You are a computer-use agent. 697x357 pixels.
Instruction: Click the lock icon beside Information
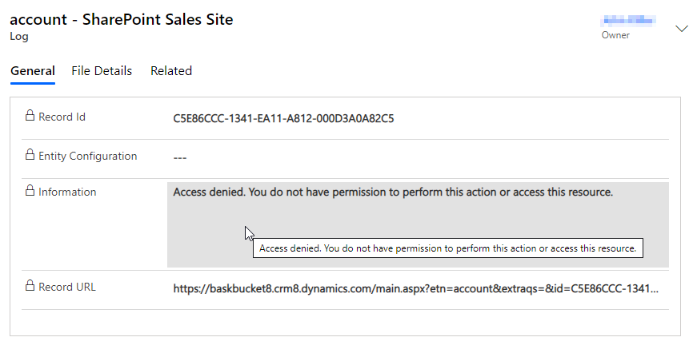pyautogui.click(x=30, y=190)
